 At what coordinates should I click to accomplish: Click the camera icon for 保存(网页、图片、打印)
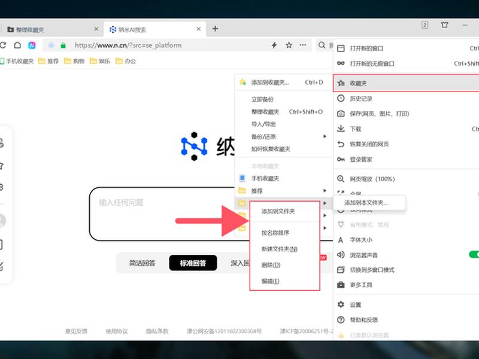tap(341, 114)
